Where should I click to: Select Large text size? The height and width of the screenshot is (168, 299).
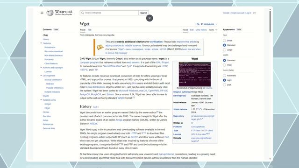tap(224, 50)
